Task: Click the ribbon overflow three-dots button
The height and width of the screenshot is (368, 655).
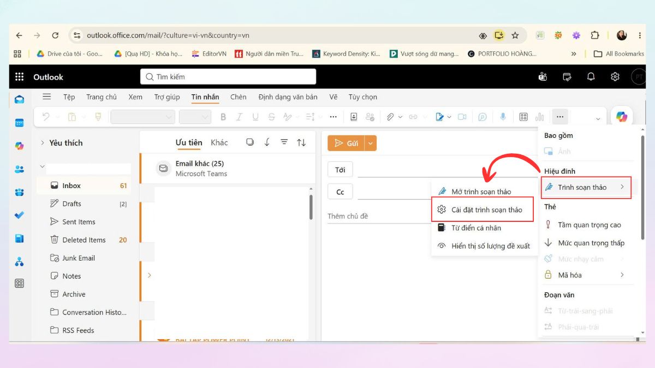Action: 560,117
